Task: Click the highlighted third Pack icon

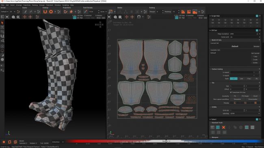Action: pyautogui.click(x=195, y=12)
